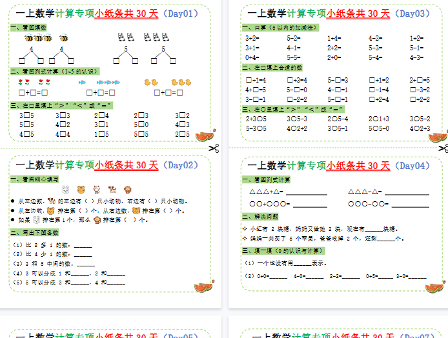Click the heading '二、看图列式计算（1~5的认识）'

(55, 72)
